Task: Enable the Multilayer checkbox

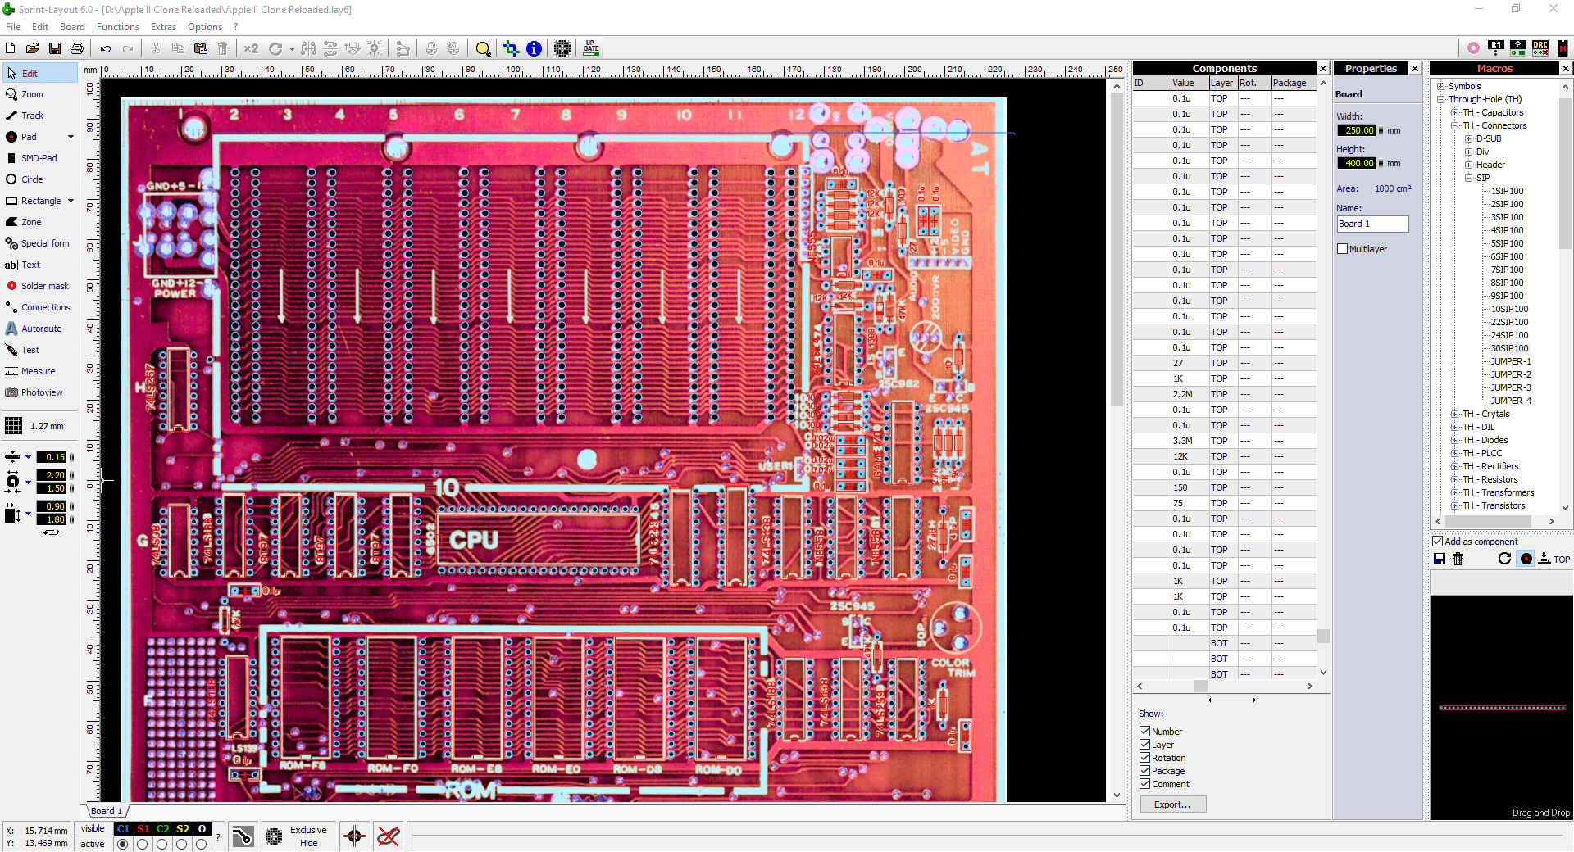Action: click(x=1342, y=249)
